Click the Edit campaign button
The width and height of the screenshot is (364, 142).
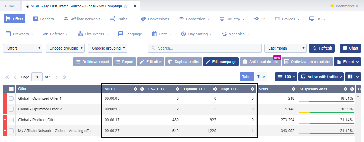click(221, 62)
